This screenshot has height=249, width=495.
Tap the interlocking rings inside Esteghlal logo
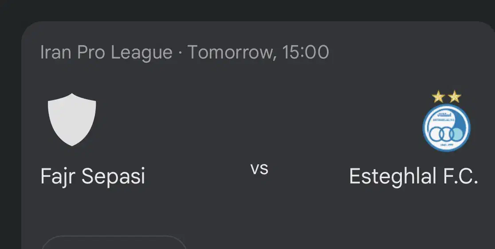pyautogui.click(x=446, y=133)
